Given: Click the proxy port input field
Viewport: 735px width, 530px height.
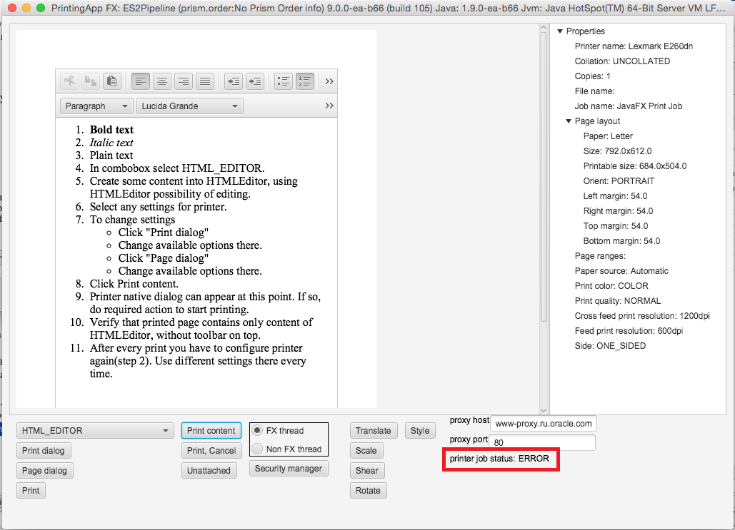Looking at the screenshot, I should [x=542, y=442].
